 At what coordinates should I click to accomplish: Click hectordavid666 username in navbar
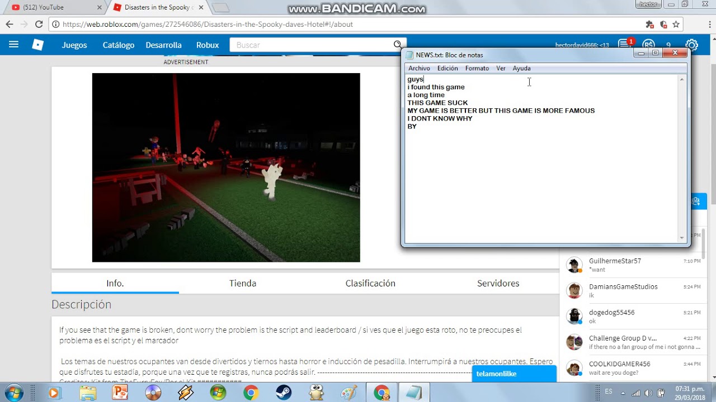(582, 45)
